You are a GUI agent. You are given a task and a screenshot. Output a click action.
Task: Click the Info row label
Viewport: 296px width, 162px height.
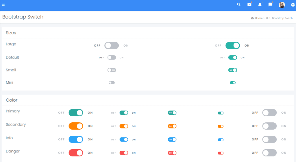9,138
